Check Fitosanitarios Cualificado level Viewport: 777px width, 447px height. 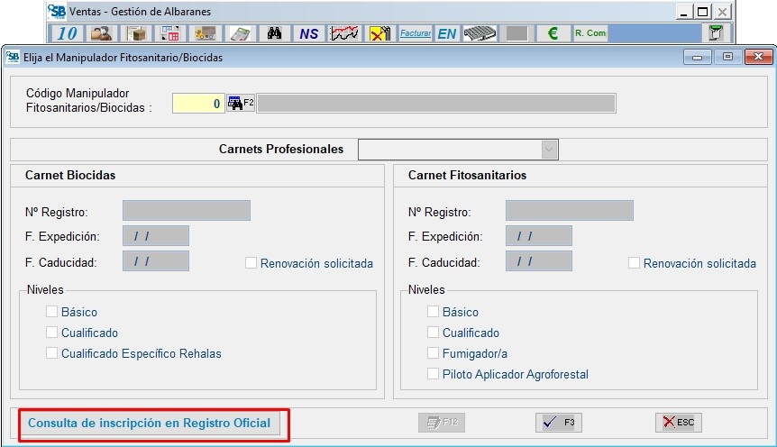click(x=433, y=332)
